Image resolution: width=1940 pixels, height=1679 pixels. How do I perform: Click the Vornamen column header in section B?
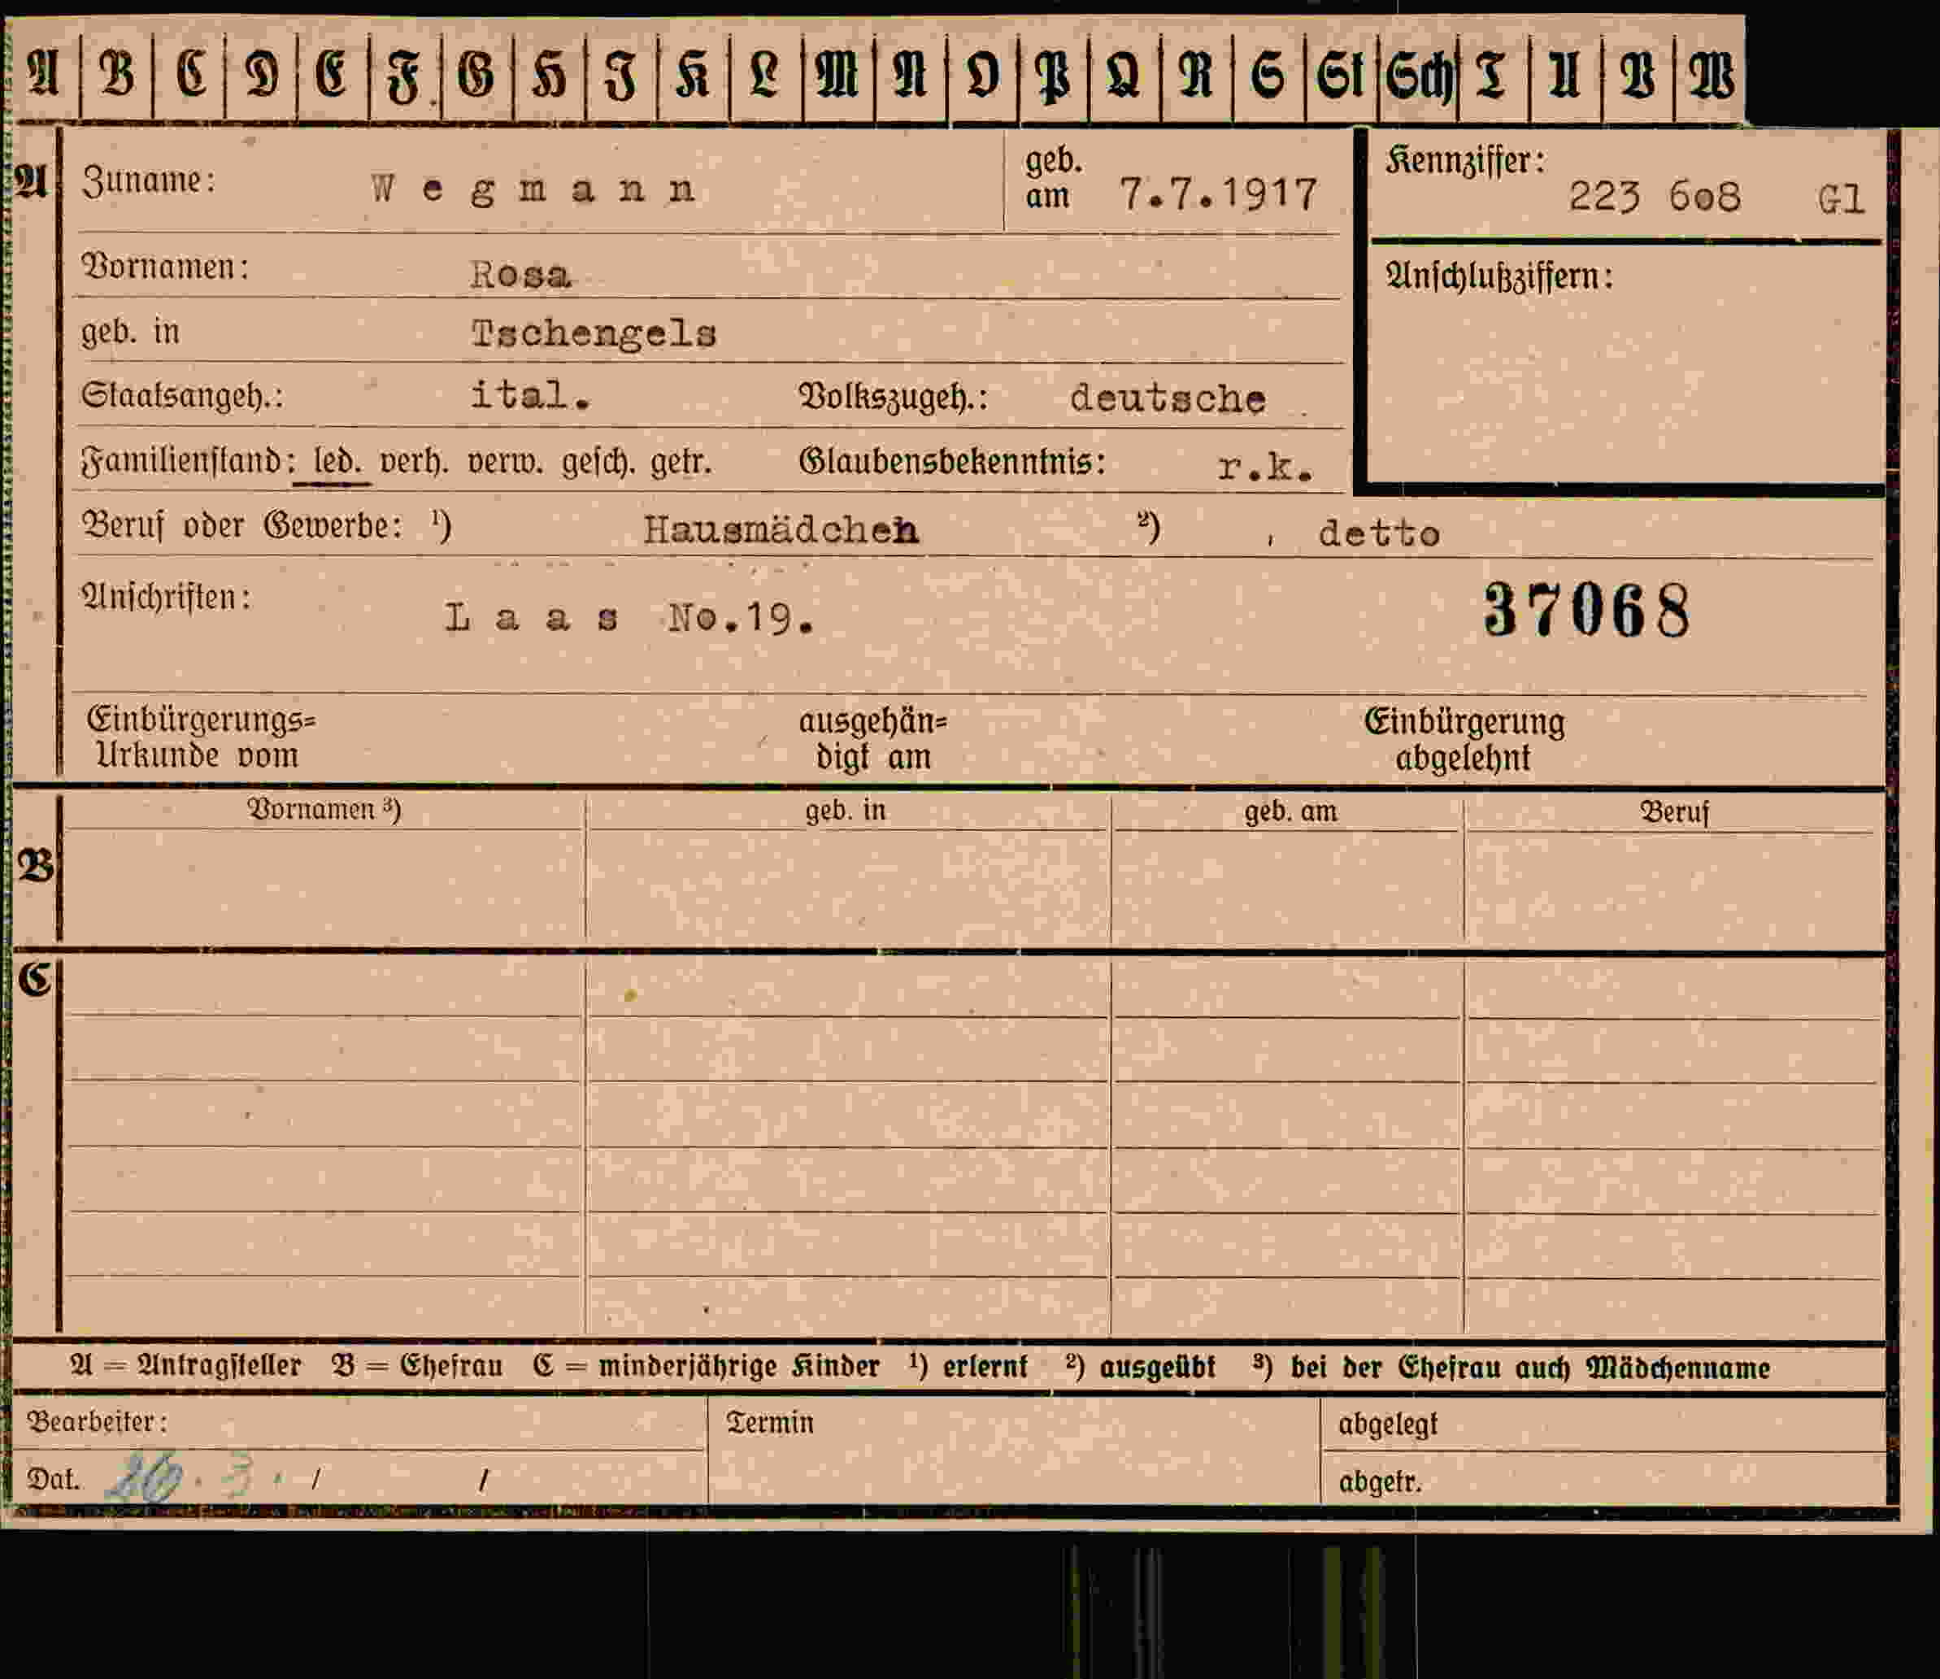[x=324, y=810]
